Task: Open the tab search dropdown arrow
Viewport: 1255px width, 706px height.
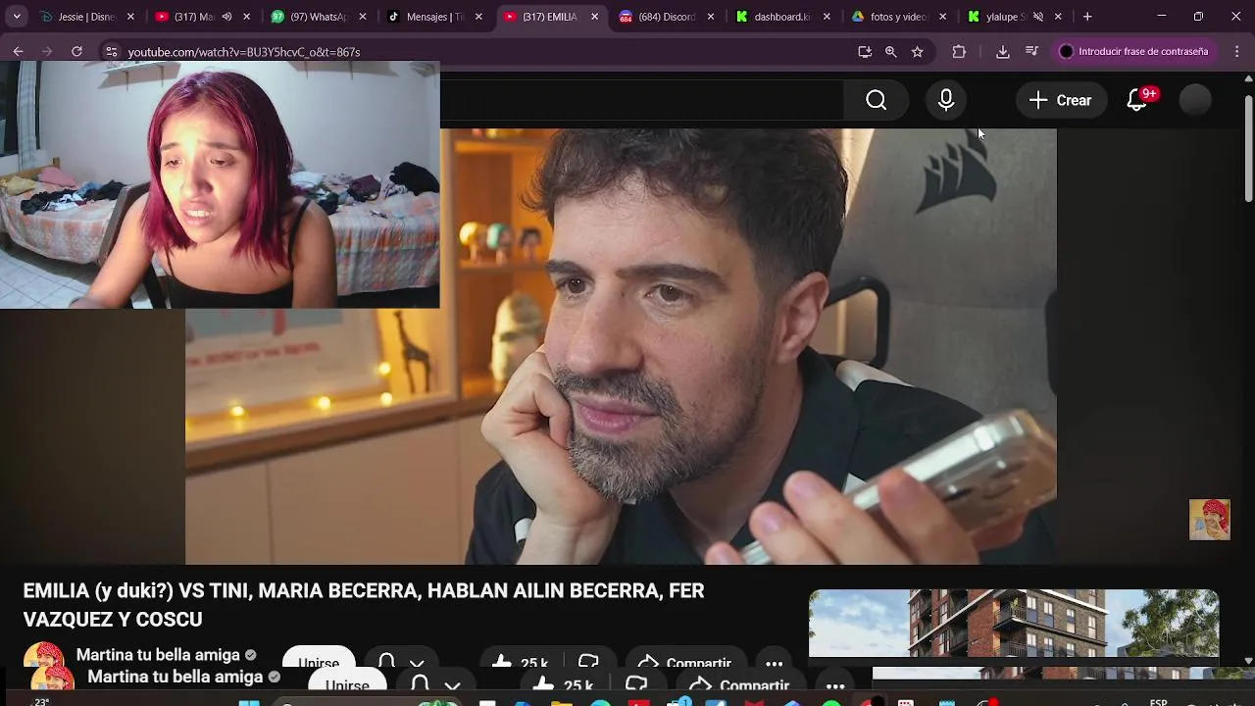Action: (x=17, y=17)
